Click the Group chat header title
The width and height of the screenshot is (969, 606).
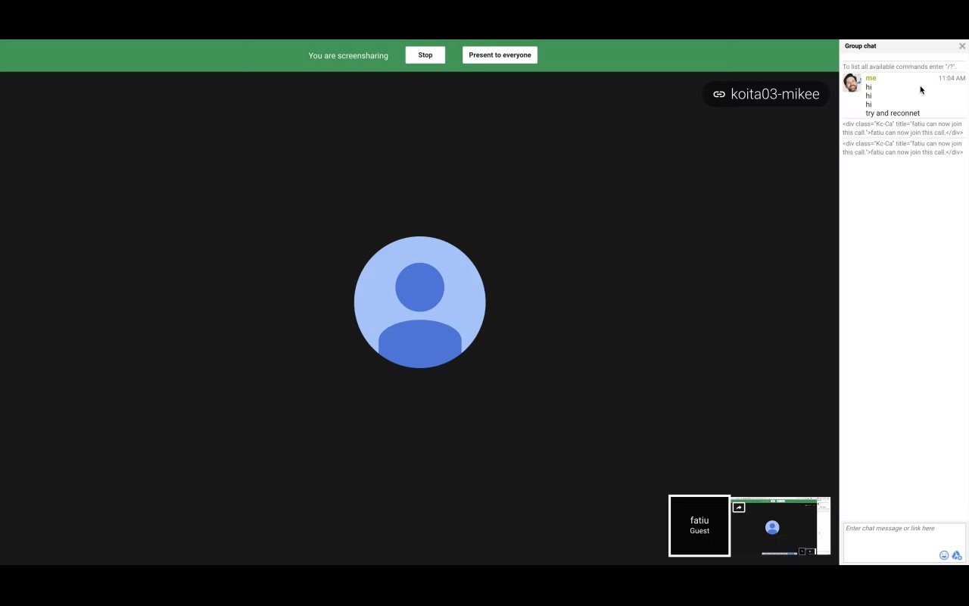click(x=861, y=46)
